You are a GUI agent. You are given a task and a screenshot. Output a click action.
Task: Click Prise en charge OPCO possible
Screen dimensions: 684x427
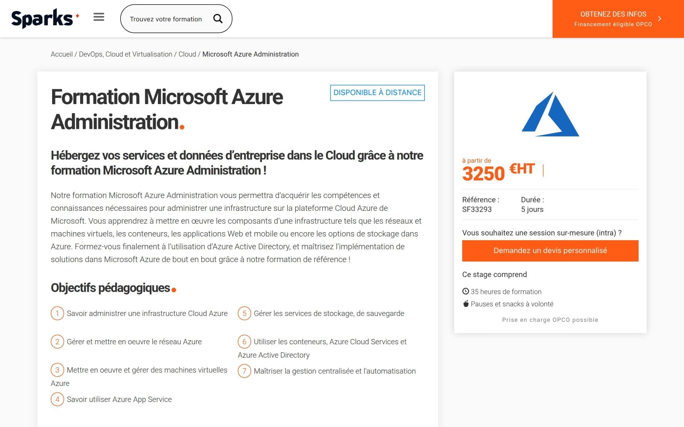550,320
